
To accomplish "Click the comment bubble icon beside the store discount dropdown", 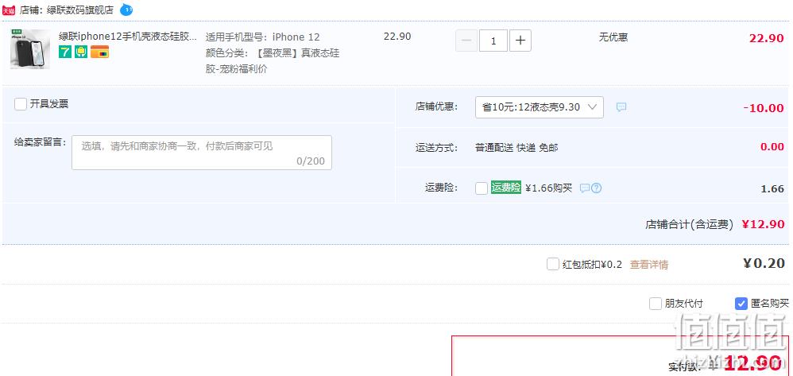I will (x=621, y=107).
